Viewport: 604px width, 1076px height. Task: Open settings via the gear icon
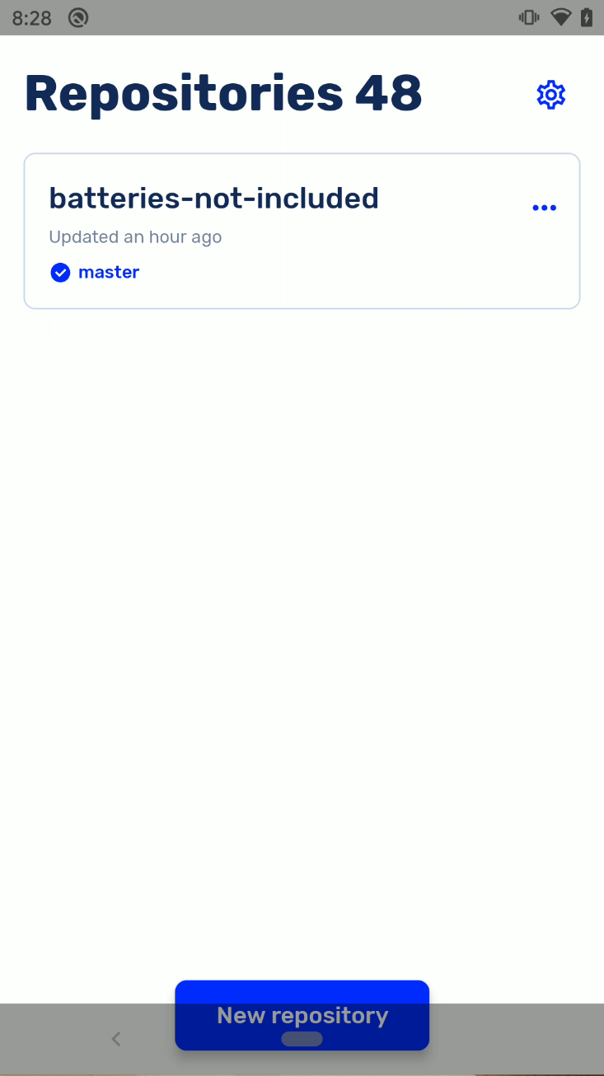[x=551, y=95]
